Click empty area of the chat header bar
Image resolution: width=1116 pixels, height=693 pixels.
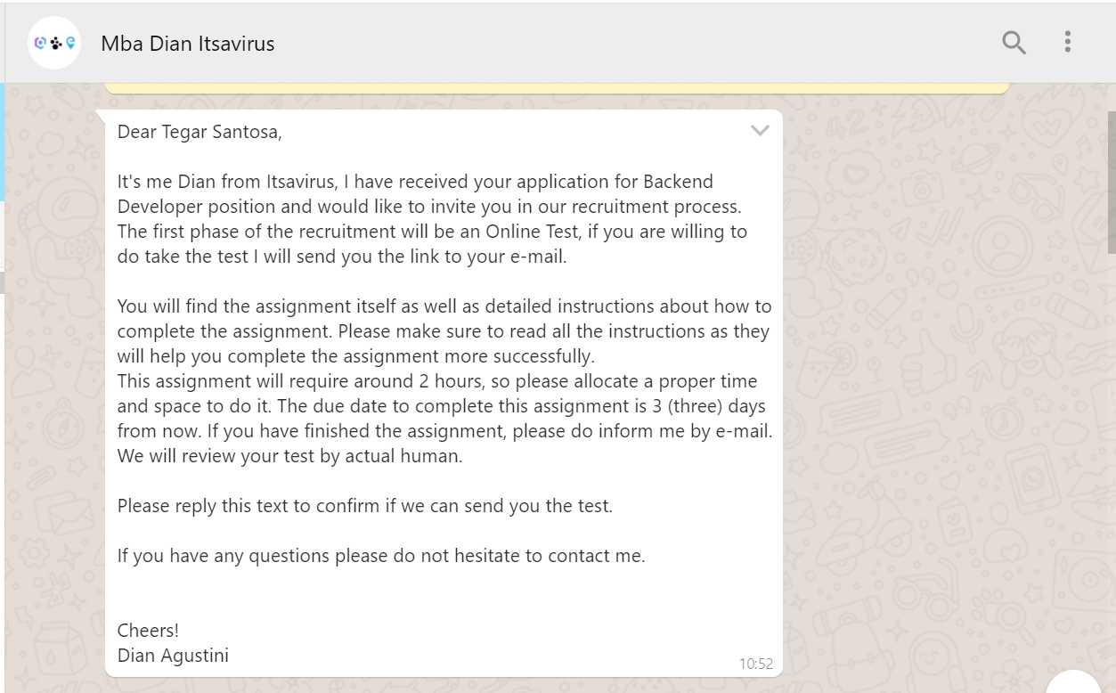pos(623,43)
